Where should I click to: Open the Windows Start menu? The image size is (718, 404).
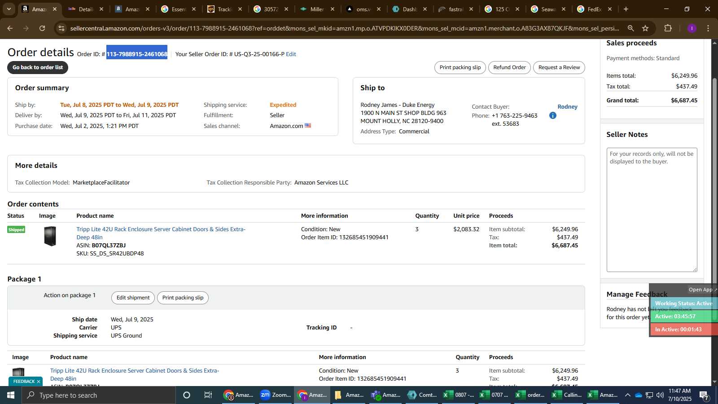[11, 395]
